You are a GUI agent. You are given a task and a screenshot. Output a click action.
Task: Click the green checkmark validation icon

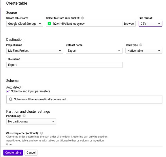tap(49, 24)
